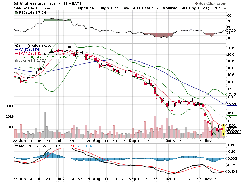Image resolution: width=241 pixels, height=182 pixels.
Task: Click the NYSE + BATS exchange label
Action: [70, 3]
